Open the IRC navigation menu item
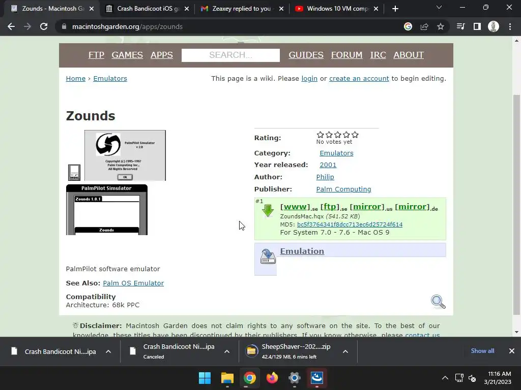Viewport: 521px width, 390px height. coord(378,55)
